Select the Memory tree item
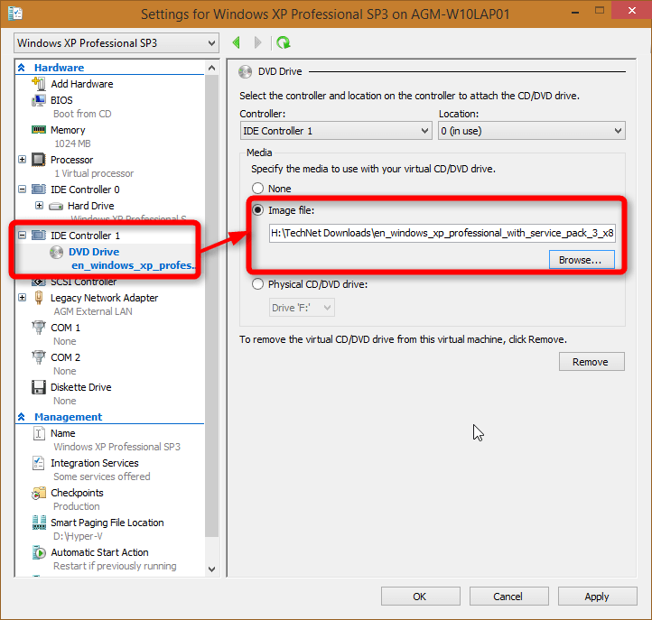This screenshot has height=620, width=652. 68,130
